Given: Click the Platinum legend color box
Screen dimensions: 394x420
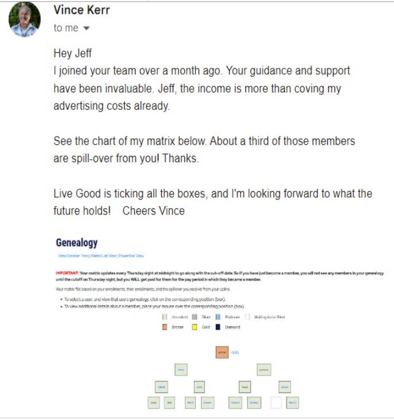Looking at the screenshot, I should tap(219, 317).
